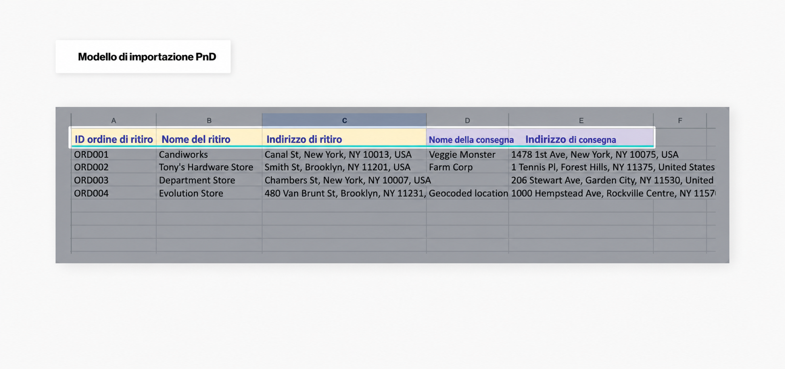
Task: Click the Farm Corp cell
Action: tap(468, 167)
